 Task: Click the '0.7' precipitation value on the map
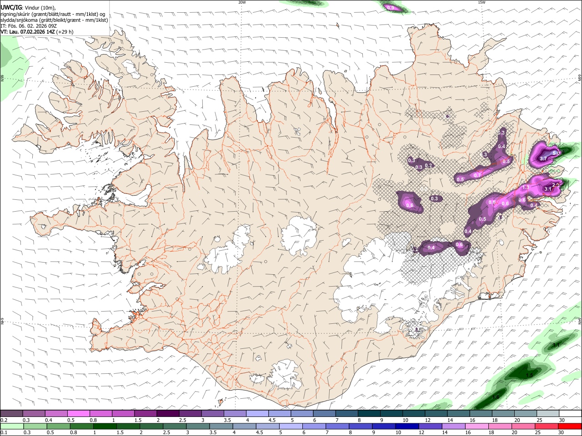click(x=477, y=175)
